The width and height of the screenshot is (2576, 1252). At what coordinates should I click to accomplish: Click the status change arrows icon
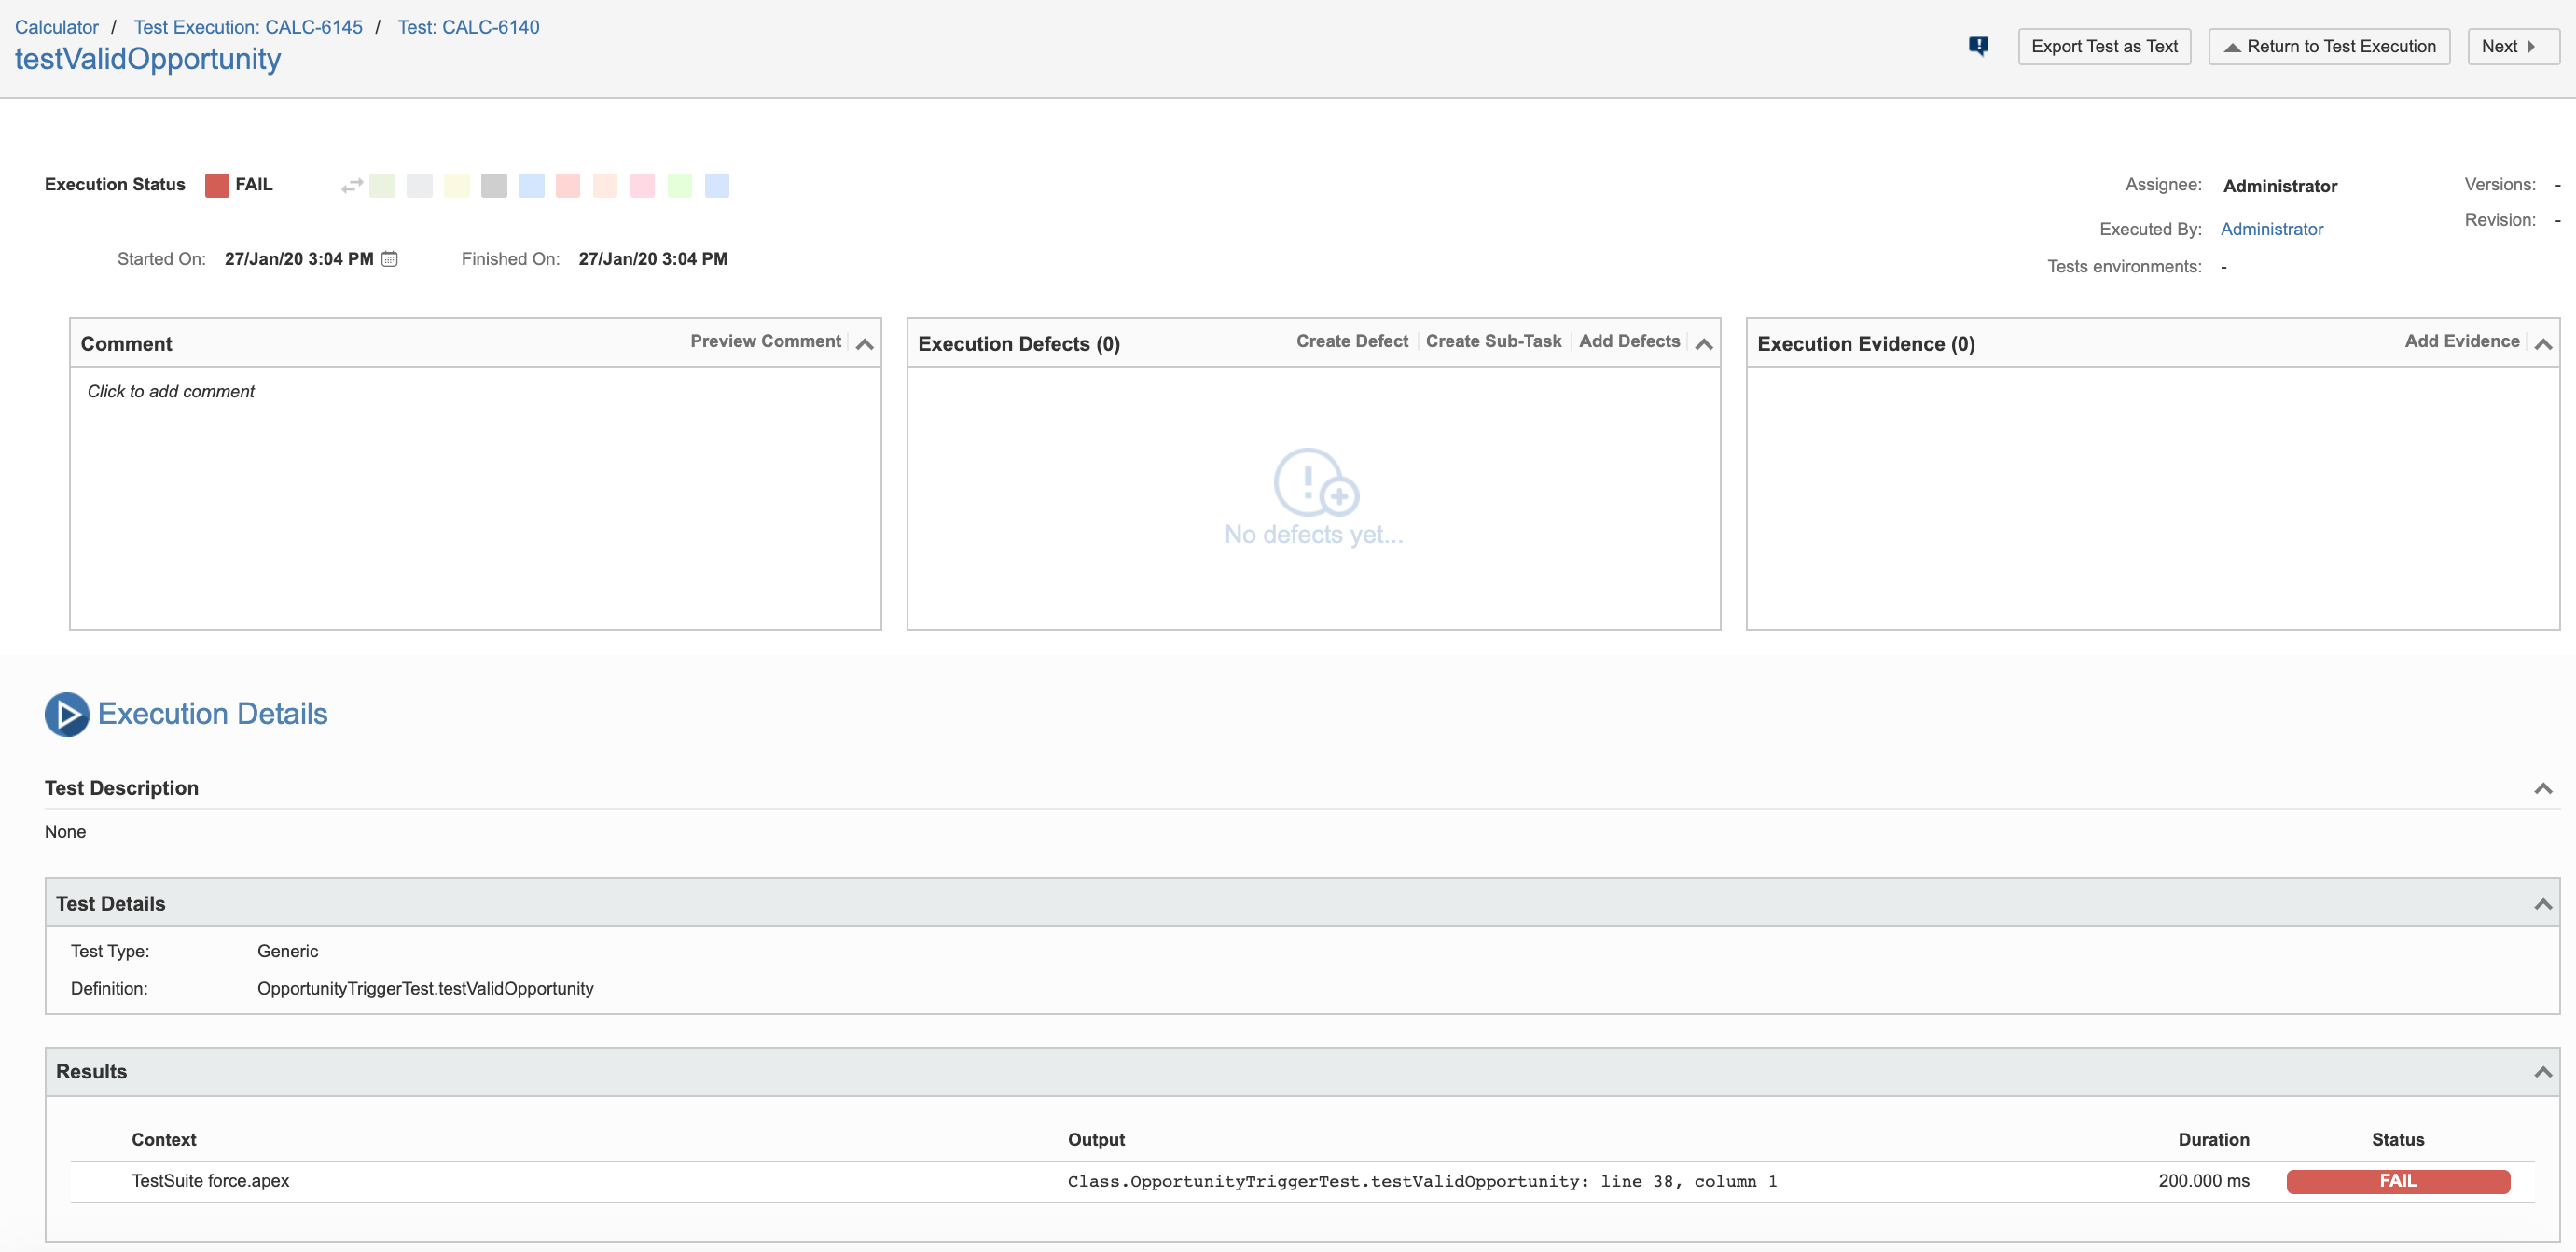(352, 186)
